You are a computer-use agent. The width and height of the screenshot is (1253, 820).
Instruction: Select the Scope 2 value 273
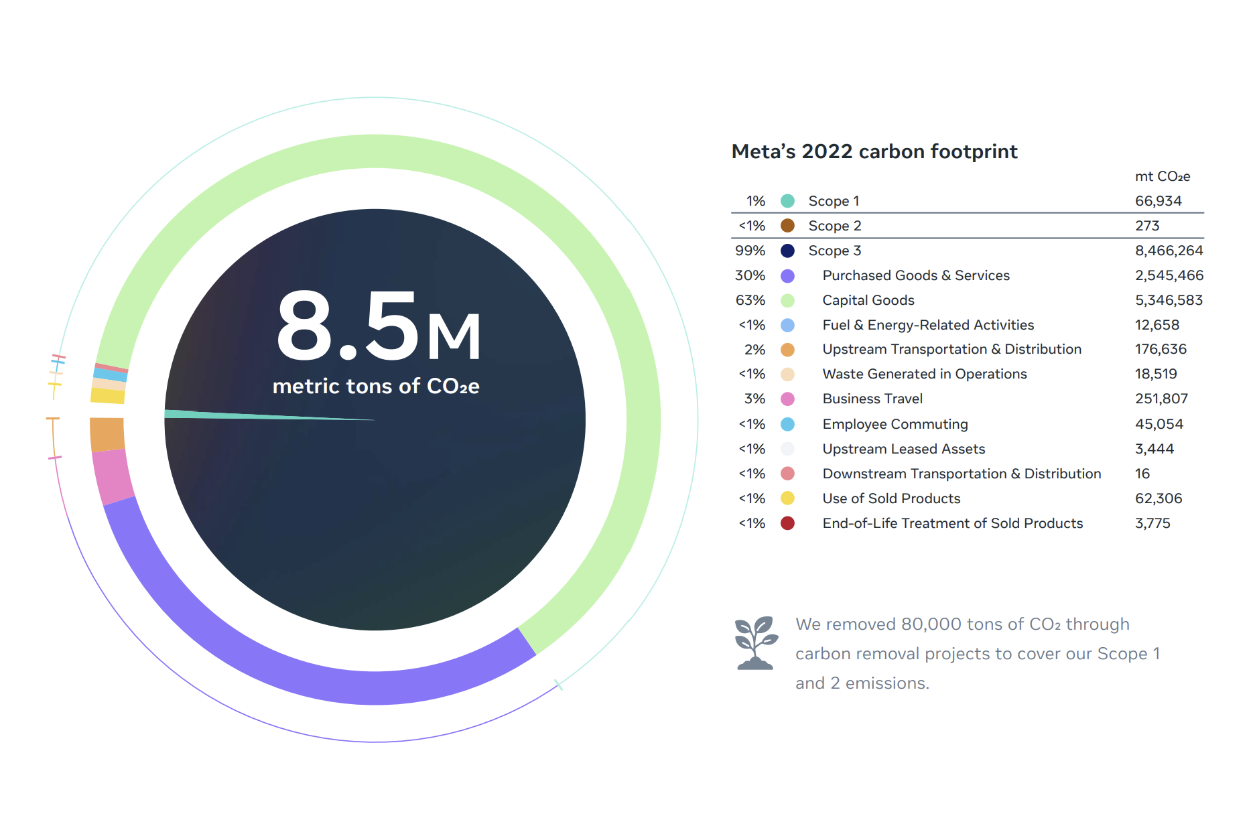pyautogui.click(x=1147, y=226)
